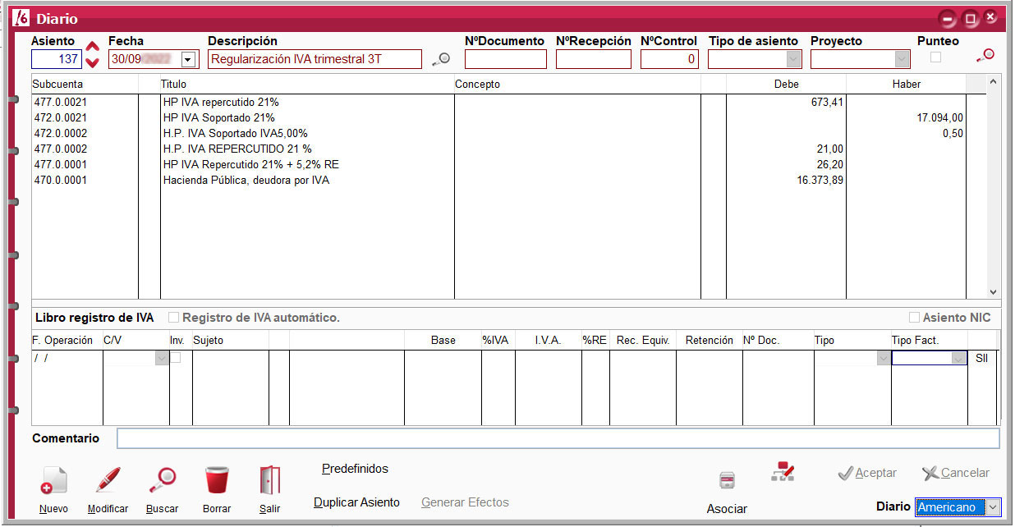
Task: Click the Salir door icon
Action: pos(269,481)
